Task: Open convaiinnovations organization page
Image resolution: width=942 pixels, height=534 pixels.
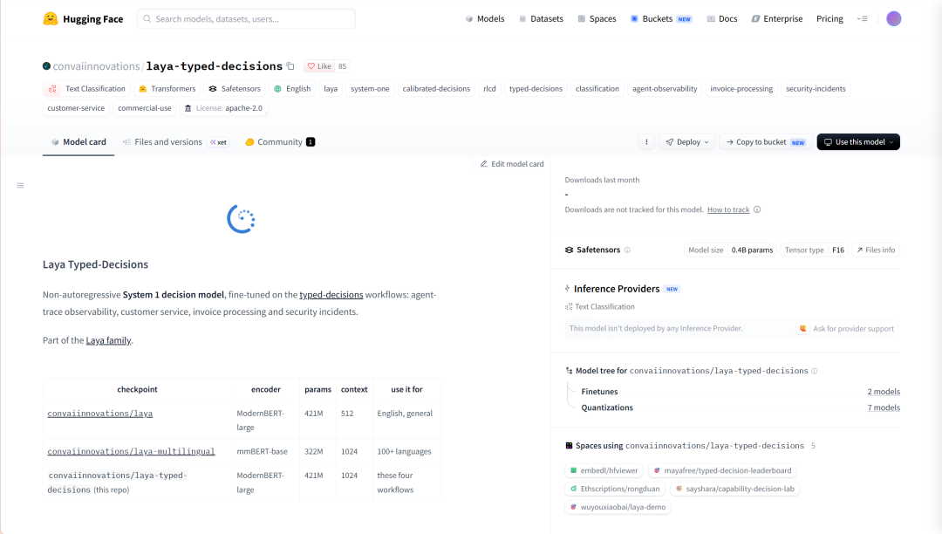Action: 96,66
